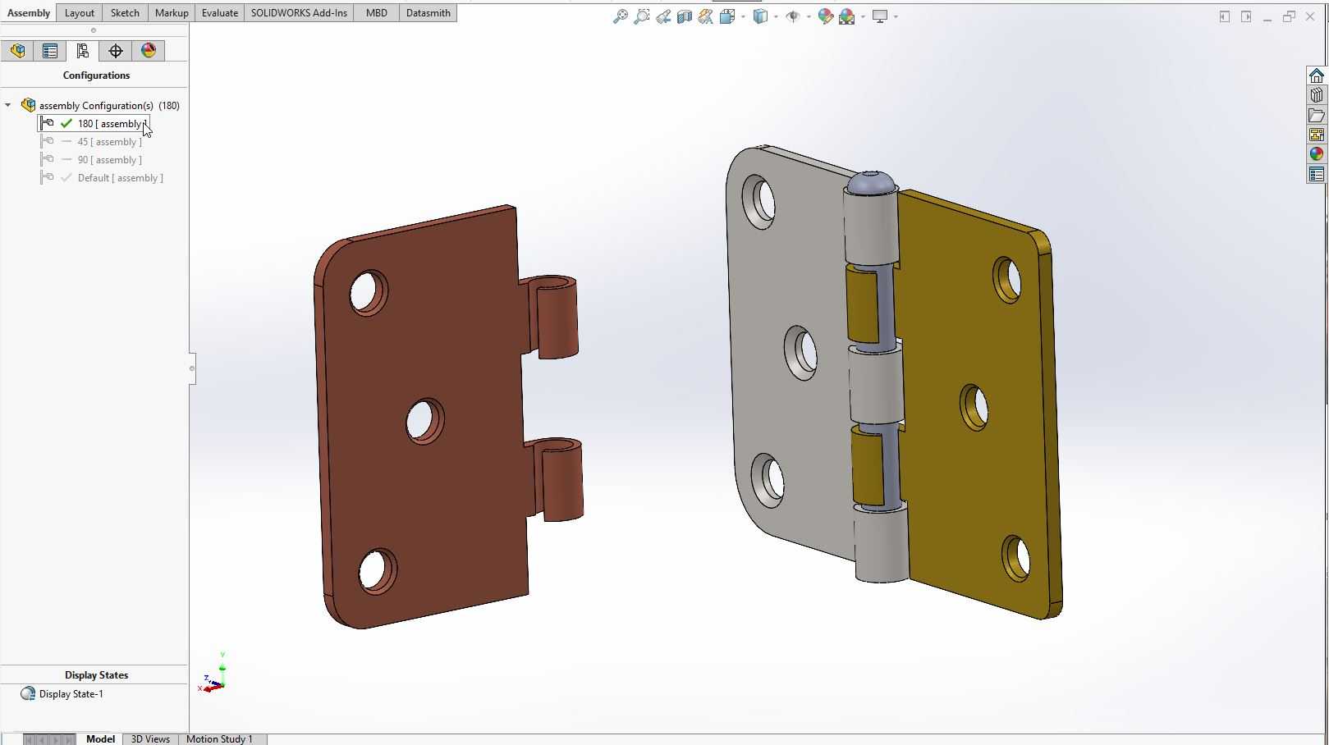Click the panel left-split button in top right
1329x745 pixels.
(1225, 16)
